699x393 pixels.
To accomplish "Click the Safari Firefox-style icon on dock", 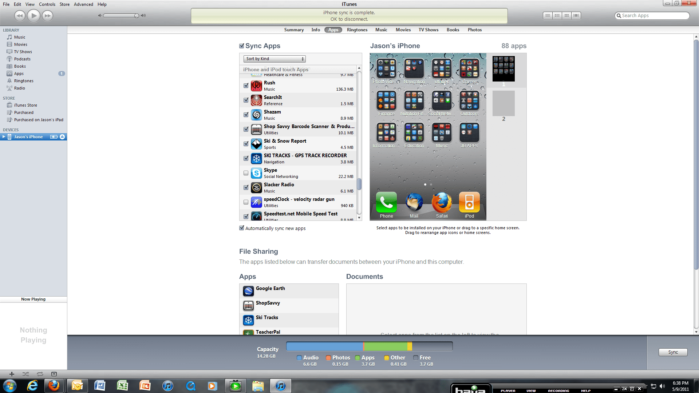I will (x=442, y=202).
